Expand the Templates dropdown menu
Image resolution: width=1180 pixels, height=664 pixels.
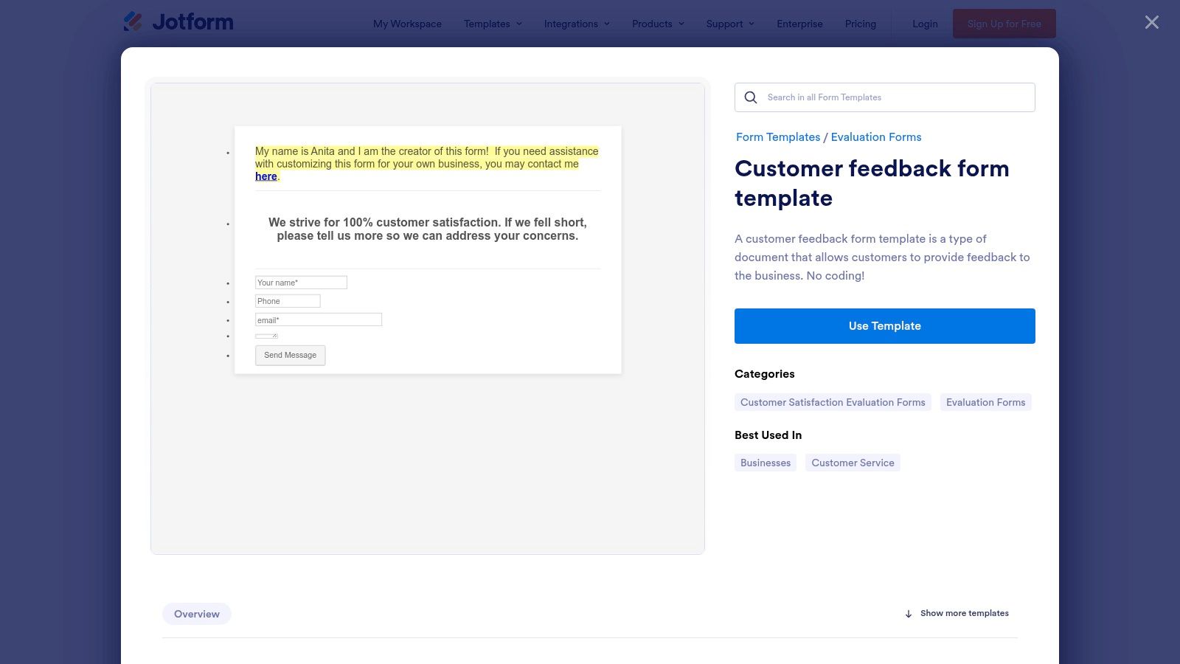(493, 24)
